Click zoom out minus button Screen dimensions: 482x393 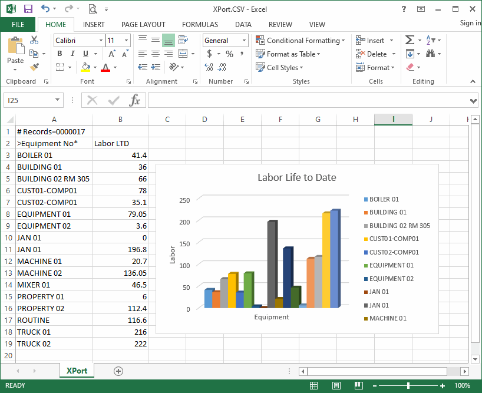tap(375, 385)
